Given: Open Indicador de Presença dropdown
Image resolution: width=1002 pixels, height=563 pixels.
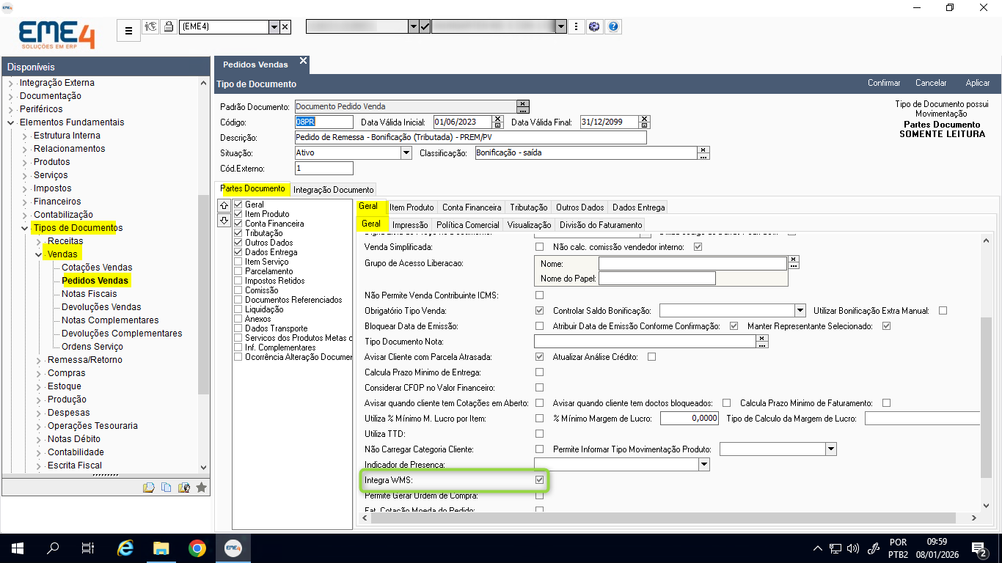Looking at the screenshot, I should pos(704,465).
